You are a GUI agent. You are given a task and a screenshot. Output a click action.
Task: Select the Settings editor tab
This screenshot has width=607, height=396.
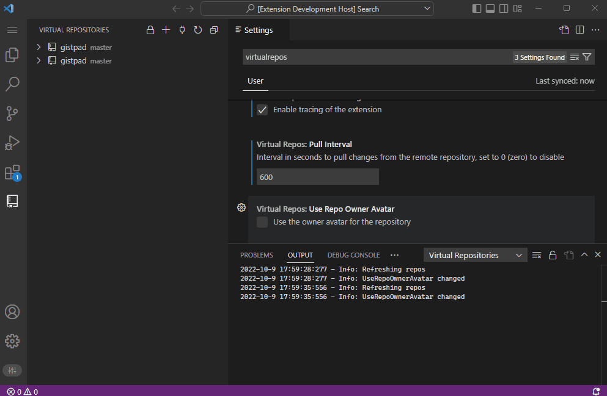pos(259,30)
